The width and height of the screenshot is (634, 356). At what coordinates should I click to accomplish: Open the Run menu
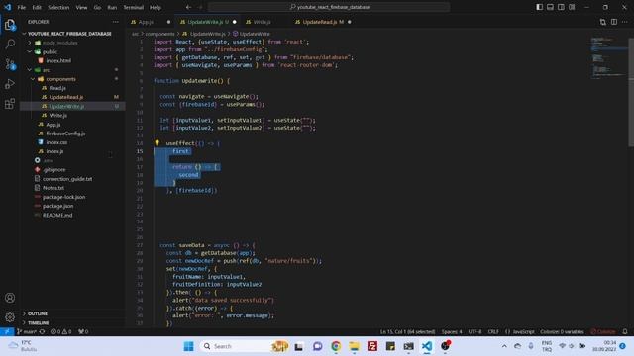click(112, 7)
